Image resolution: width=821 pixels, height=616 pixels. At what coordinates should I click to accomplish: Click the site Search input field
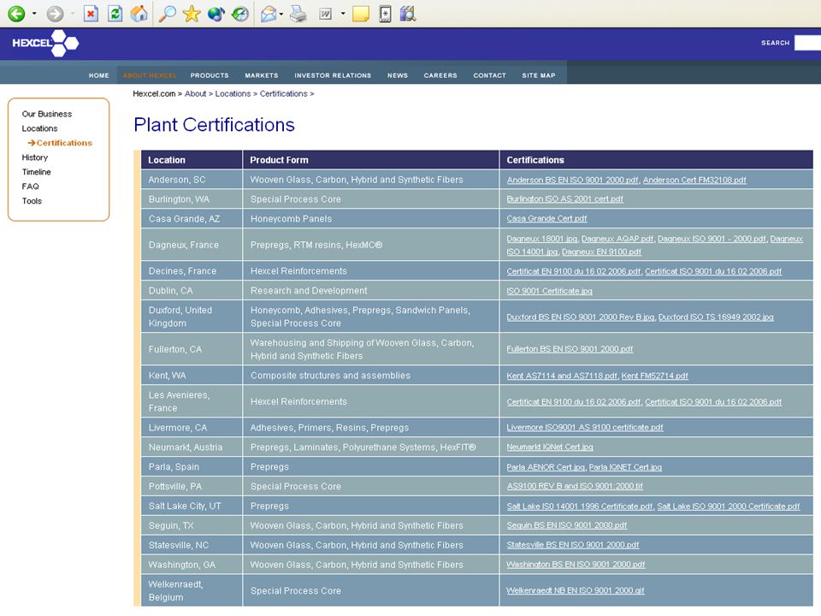coord(807,43)
